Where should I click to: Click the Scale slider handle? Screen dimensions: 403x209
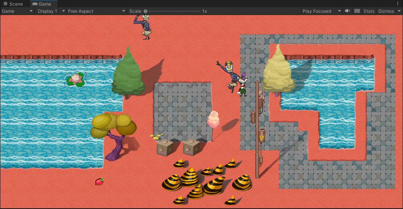coord(145,11)
